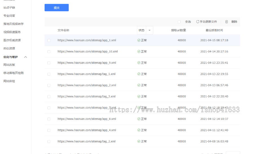254x154 pixels.
Task: Tick the 全选 select-all checkbox
Action: pyautogui.click(x=179, y=22)
